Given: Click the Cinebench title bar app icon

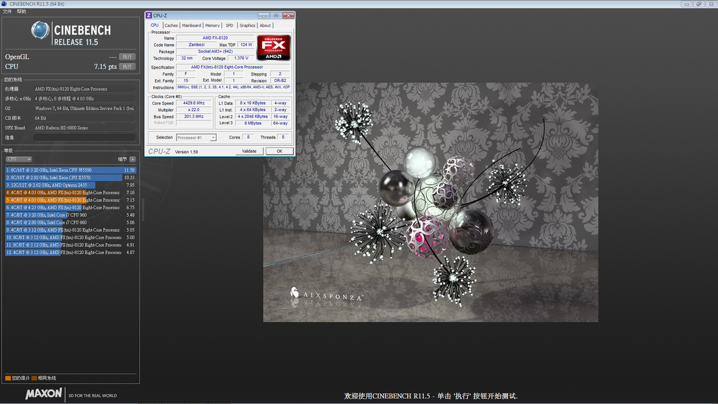Looking at the screenshot, I should (x=5, y=4).
